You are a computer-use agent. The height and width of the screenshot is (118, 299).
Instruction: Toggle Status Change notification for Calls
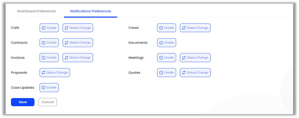click(x=78, y=28)
